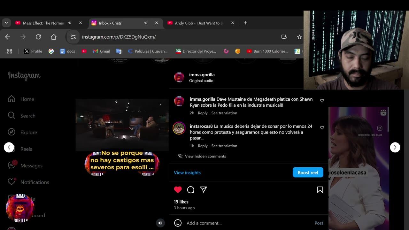Mute the reel video sound
The width and height of the screenshot is (409, 230).
click(160, 223)
